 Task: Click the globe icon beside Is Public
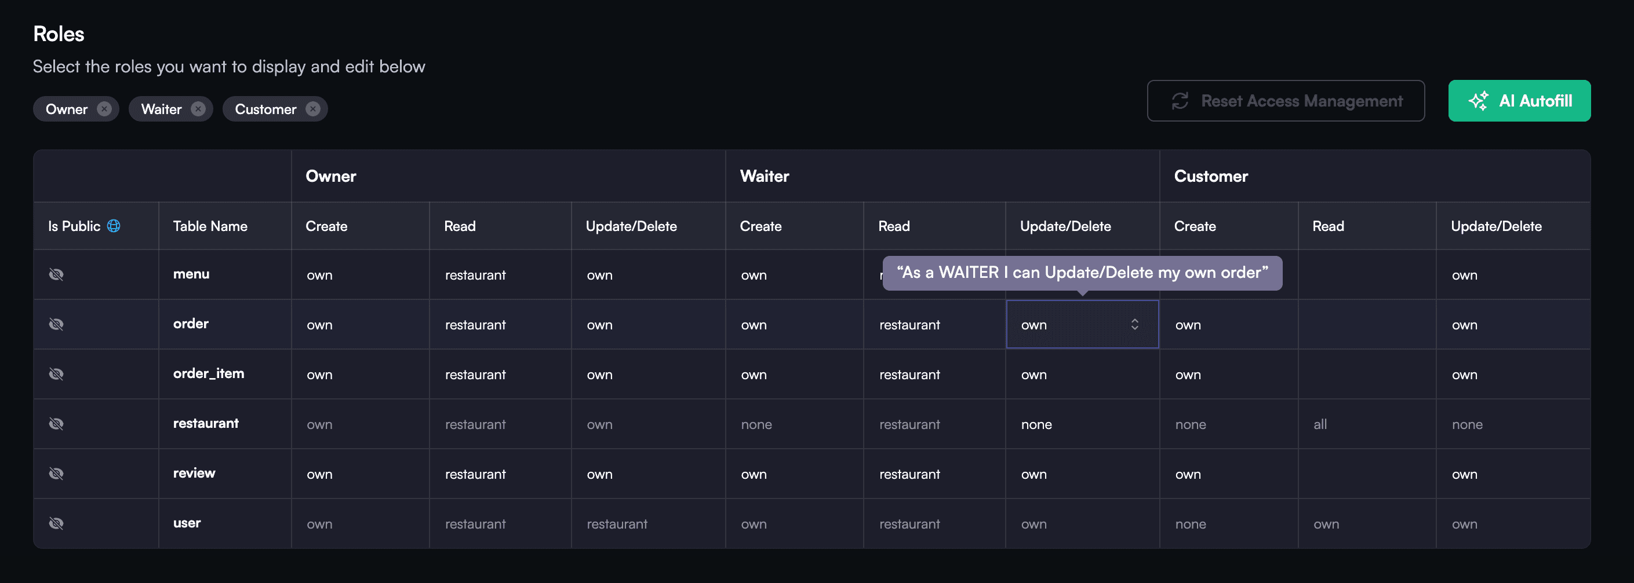114,226
